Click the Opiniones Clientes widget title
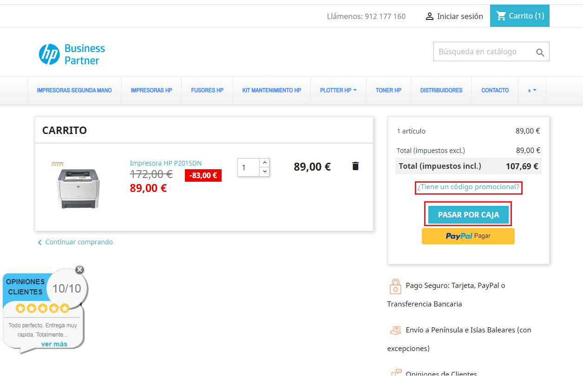583x376 pixels. point(26,287)
